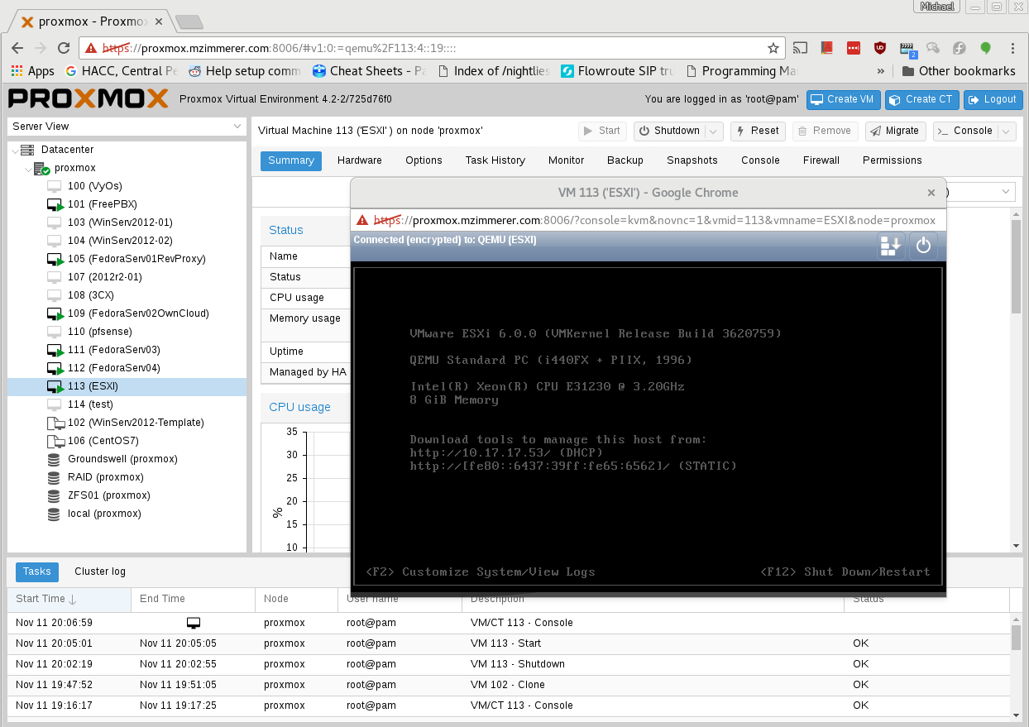Open the Task History tab
Image resolution: width=1029 pixels, height=727 pixels.
(x=495, y=160)
